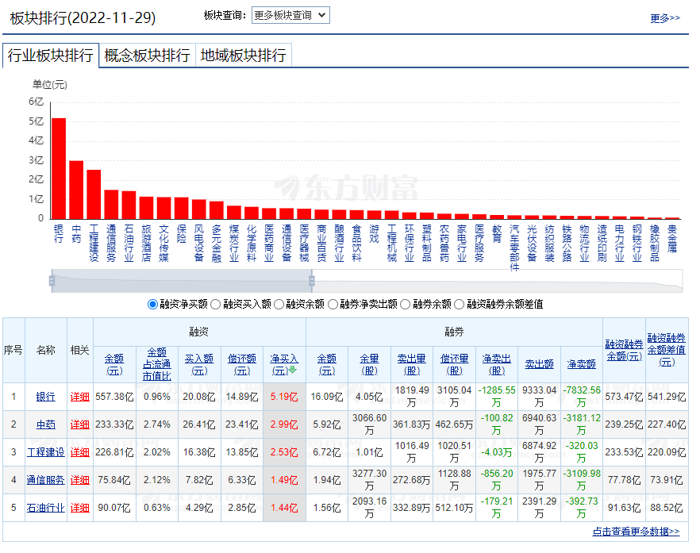The image size is (700, 553).
Task: Switch to the 地域板块排行 tab
Action: pos(243,56)
